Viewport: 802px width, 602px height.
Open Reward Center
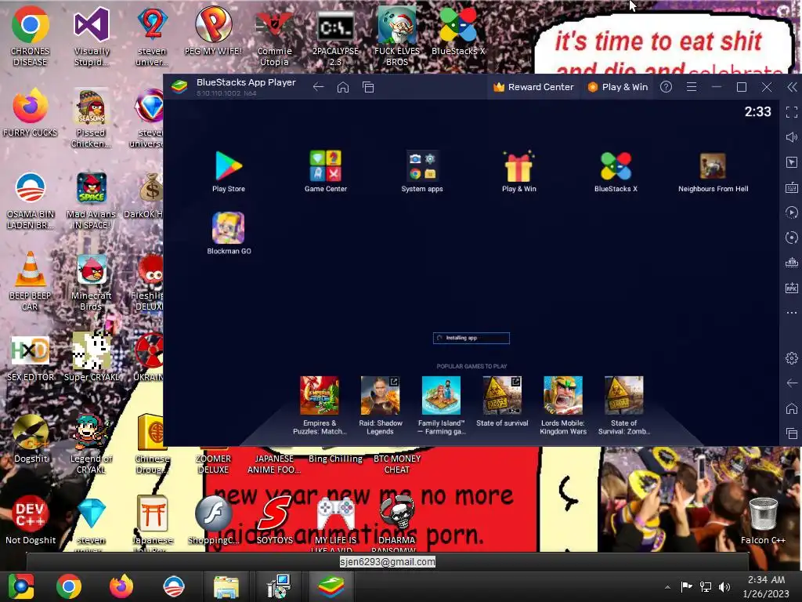[x=533, y=87]
